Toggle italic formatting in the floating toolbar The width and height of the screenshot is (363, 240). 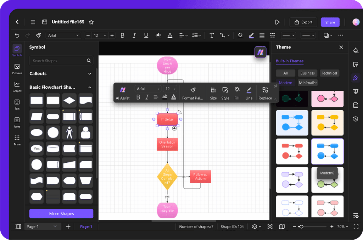pos(146,97)
